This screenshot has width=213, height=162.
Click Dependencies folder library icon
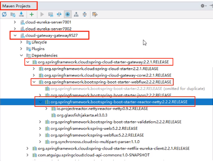[x=29, y=56]
